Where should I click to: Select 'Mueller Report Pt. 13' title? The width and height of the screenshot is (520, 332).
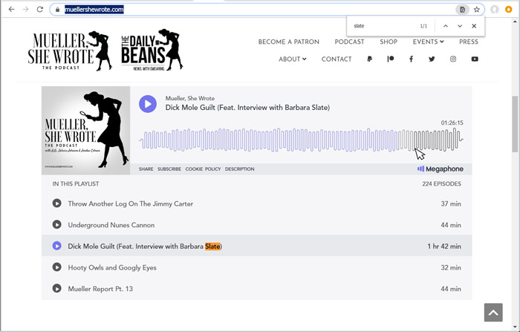[100, 289]
